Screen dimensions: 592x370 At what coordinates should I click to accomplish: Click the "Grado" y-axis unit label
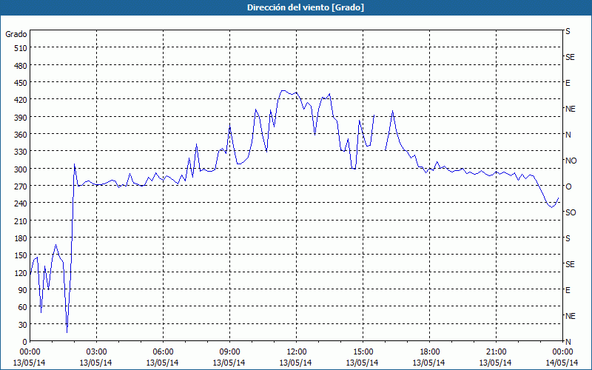(16, 34)
